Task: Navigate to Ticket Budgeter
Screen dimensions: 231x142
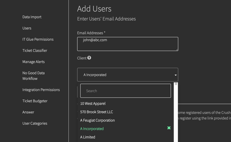Action: coord(35,101)
